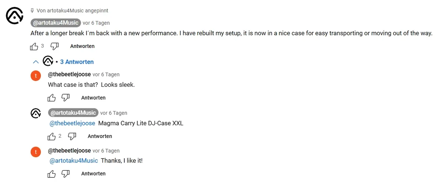The width and height of the screenshot is (441, 183).
Task: Collapse the 3 Antworten replies thread
Action: coord(77,62)
